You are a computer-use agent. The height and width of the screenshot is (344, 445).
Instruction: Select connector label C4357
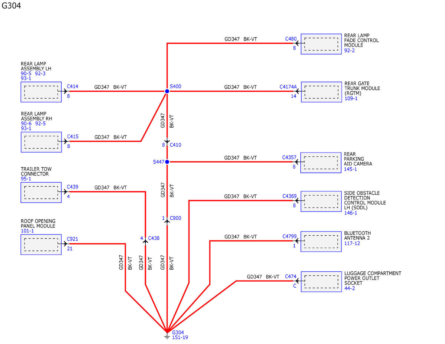pyautogui.click(x=289, y=157)
